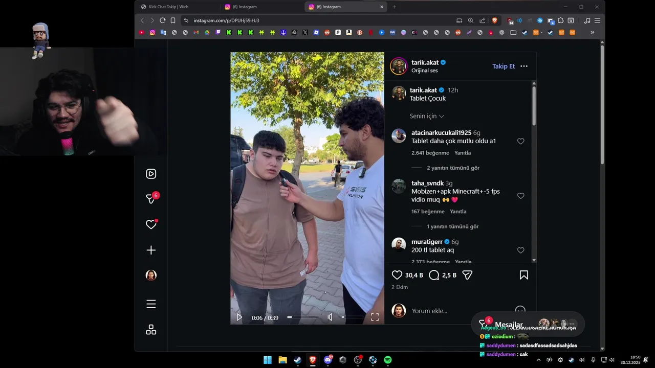The height and width of the screenshot is (368, 655).
Task: Expand the Senin için comment sort dropdown
Action: [427, 116]
